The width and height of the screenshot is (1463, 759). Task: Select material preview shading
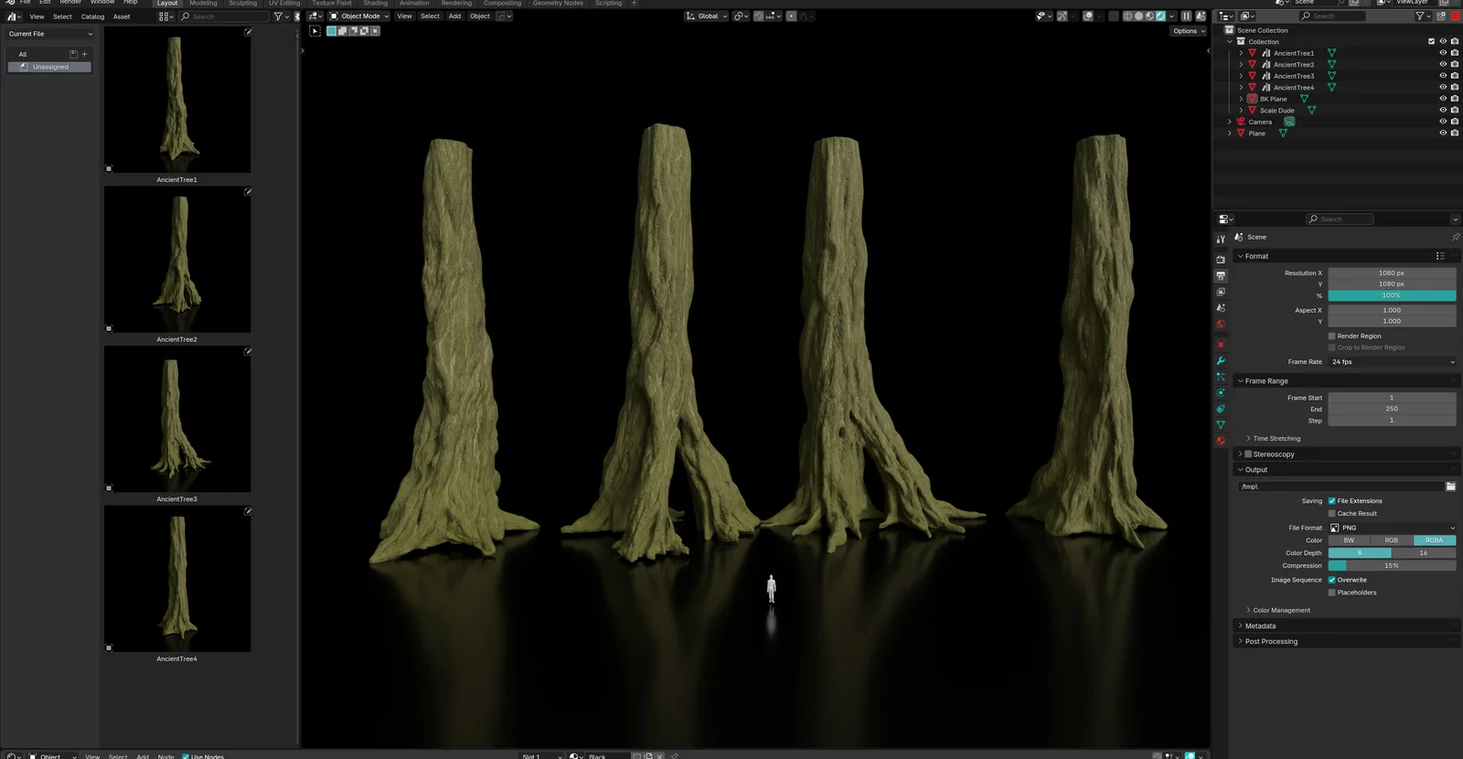click(1149, 16)
